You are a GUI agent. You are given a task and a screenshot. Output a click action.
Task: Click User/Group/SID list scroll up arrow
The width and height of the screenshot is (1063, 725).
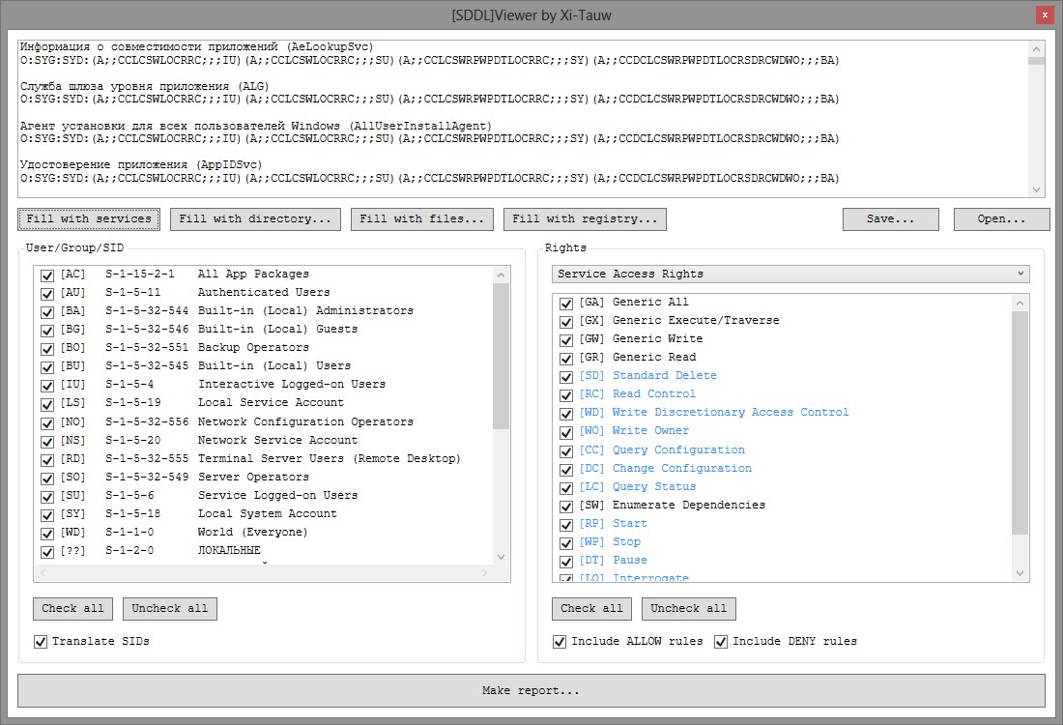(x=501, y=275)
